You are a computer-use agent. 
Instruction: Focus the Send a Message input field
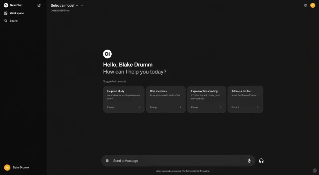pyautogui.click(x=178, y=161)
